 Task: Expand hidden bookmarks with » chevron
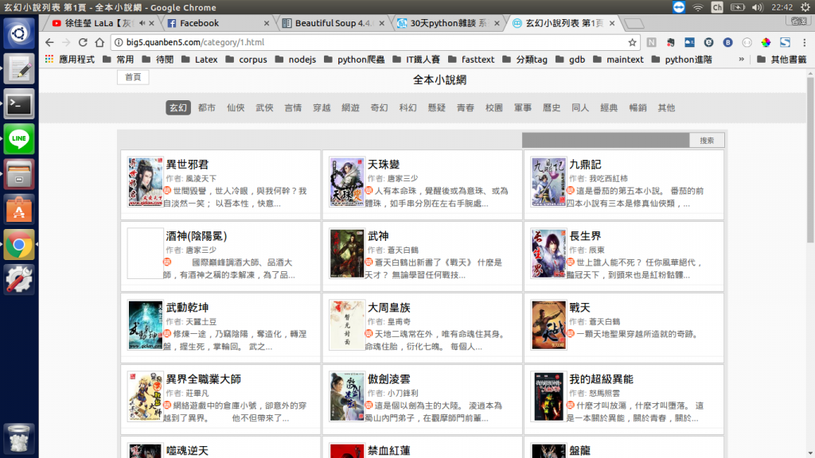click(x=741, y=59)
